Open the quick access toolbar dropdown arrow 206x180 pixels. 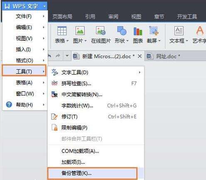[x=67, y=56]
